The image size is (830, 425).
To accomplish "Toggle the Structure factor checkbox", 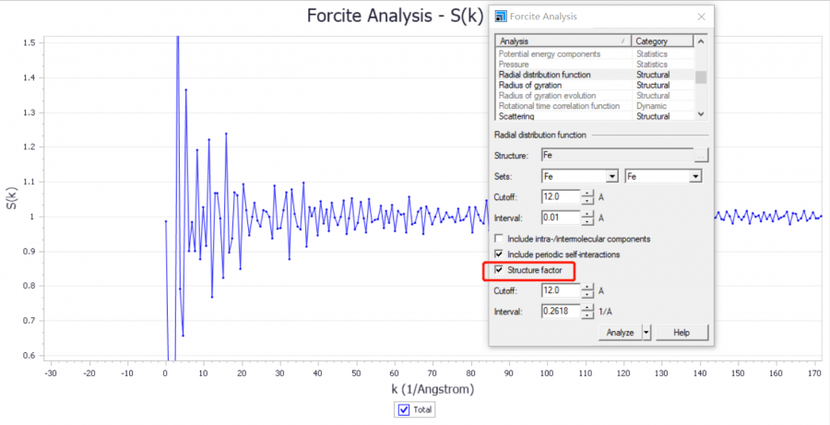I will pos(500,270).
